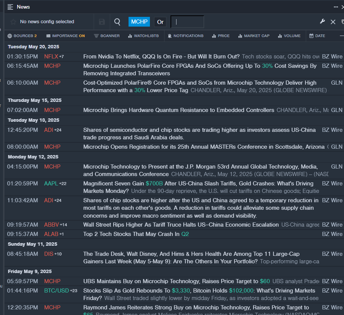Open 25th Annual MASTERs Conference headline
Image resolution: width=344 pixels, height=315 pixels.
pyautogui.click(x=204, y=147)
